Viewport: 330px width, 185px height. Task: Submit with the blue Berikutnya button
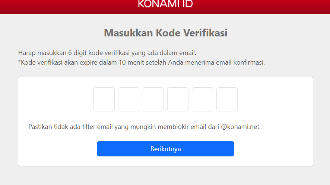click(165, 149)
